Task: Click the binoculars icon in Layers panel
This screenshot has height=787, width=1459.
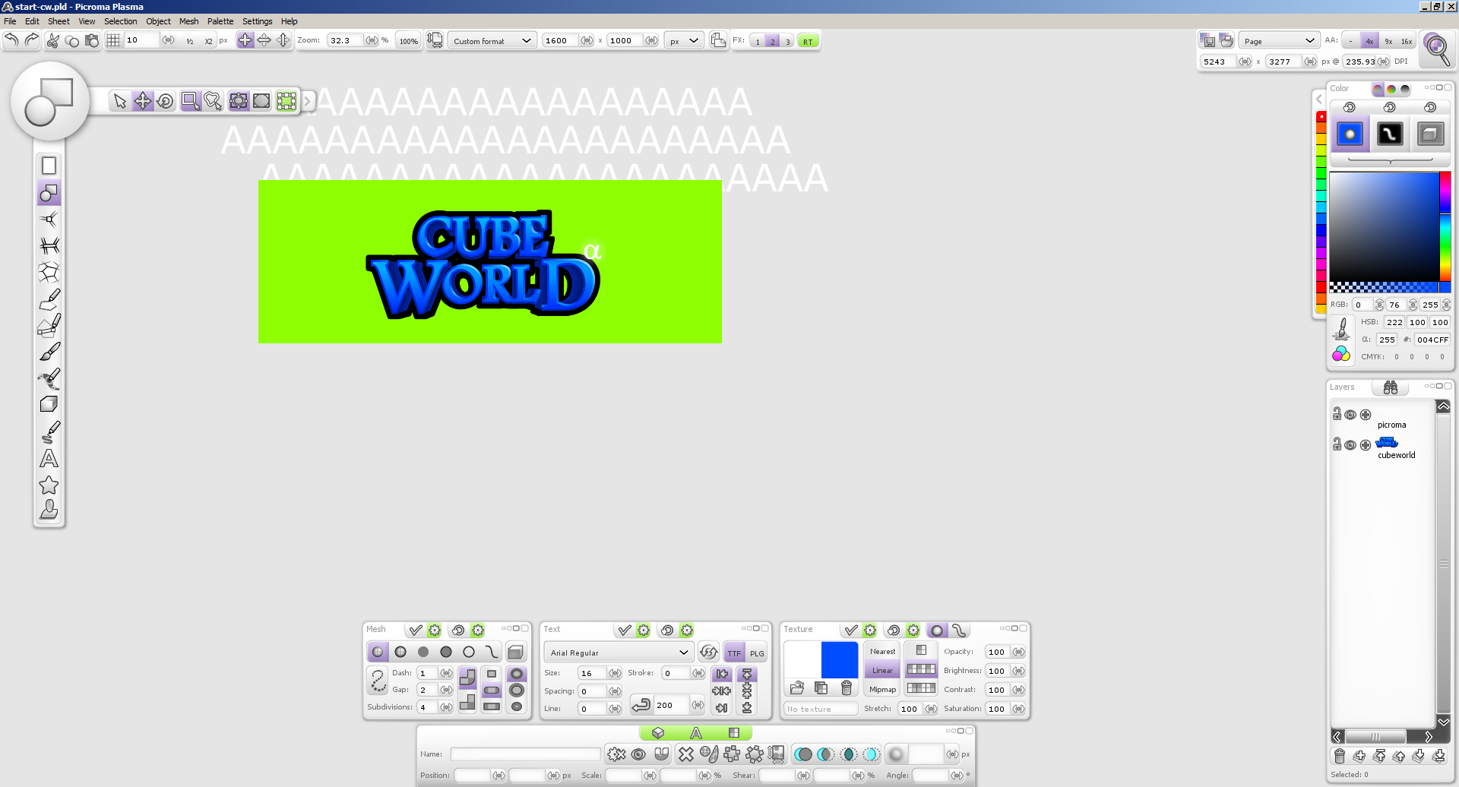Action: [x=1391, y=387]
